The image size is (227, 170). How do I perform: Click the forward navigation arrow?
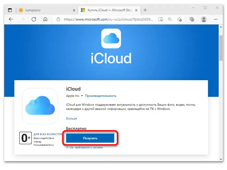[x=22, y=19]
